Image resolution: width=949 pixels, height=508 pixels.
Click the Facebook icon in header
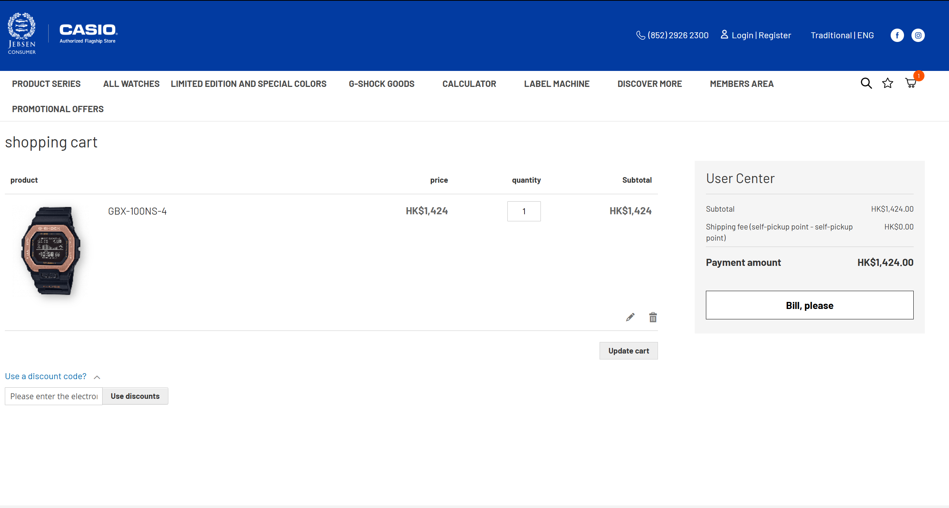[x=897, y=35]
